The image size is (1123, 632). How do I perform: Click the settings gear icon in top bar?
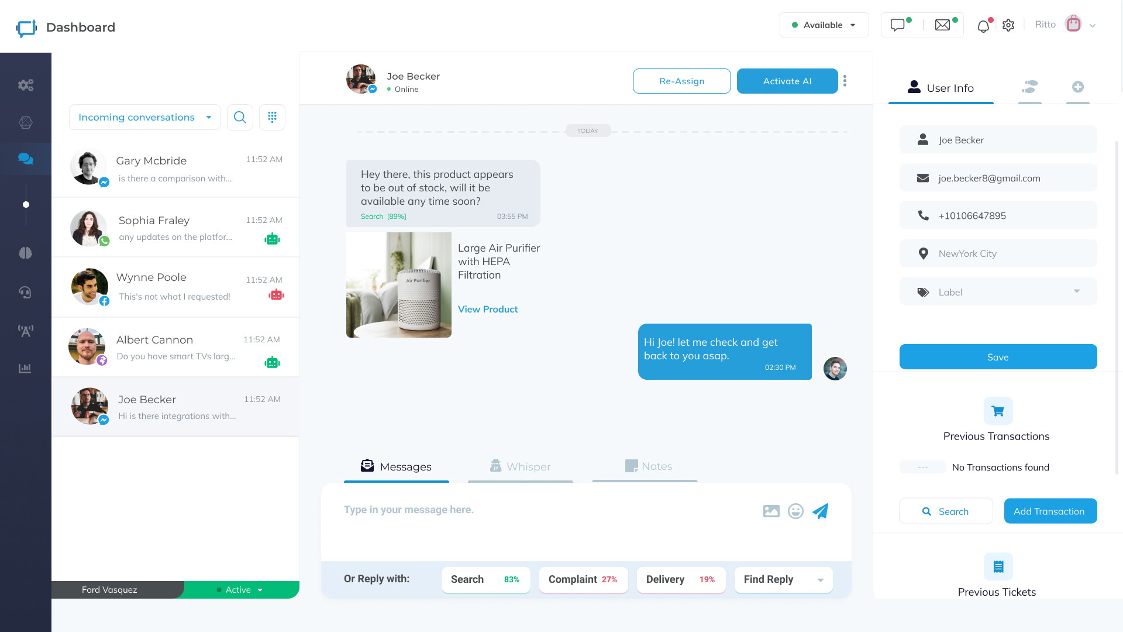[x=1008, y=25]
